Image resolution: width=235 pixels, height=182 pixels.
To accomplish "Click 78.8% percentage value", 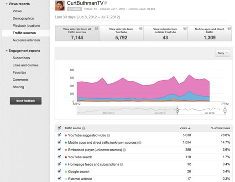I will tap(225, 135).
